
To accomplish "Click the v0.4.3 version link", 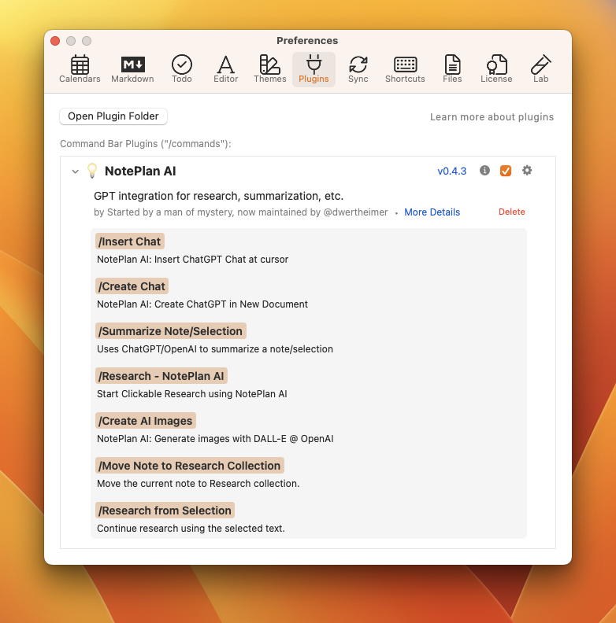I will pos(451,171).
